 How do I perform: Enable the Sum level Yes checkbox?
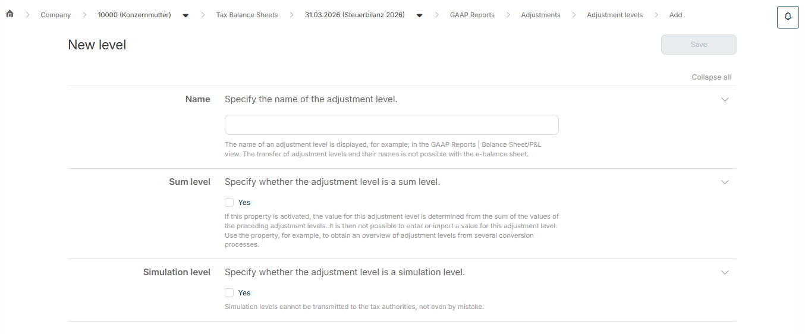[x=229, y=202]
